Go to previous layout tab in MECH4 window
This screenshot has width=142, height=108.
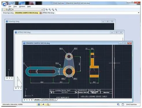coord(27,100)
